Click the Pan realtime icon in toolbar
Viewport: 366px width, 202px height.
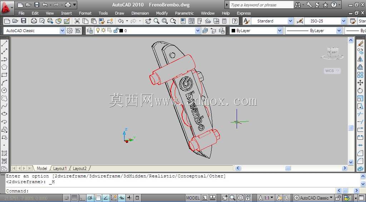pos(148,21)
